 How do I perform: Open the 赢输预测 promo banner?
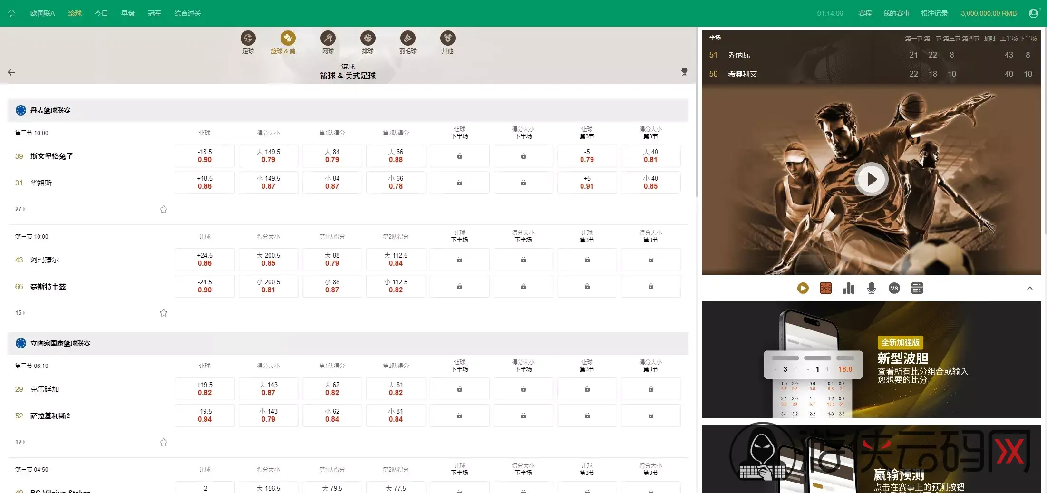click(x=872, y=459)
